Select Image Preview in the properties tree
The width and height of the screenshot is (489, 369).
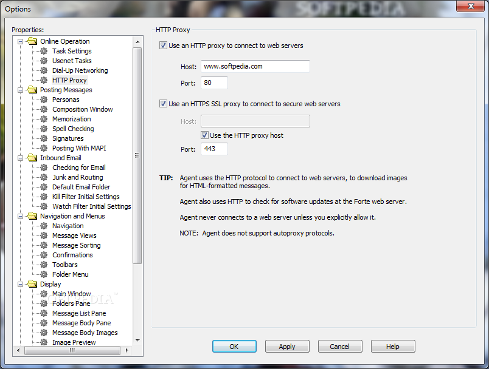click(x=74, y=342)
